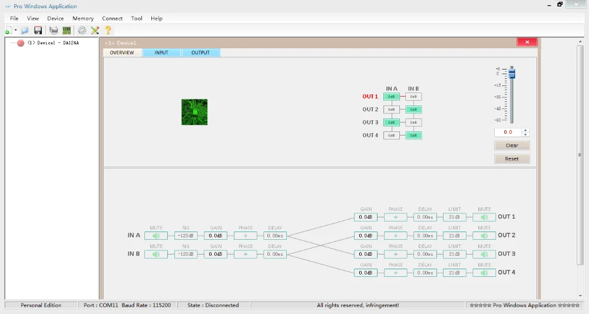Mute OUT 1 using its speaker icon

(x=484, y=217)
